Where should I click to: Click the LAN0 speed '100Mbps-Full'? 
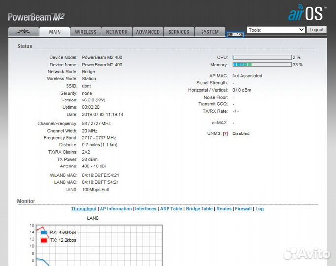pyautogui.click(x=96, y=190)
